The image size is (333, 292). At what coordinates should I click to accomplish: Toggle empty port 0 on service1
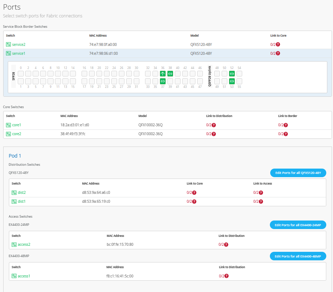tap(21, 74)
